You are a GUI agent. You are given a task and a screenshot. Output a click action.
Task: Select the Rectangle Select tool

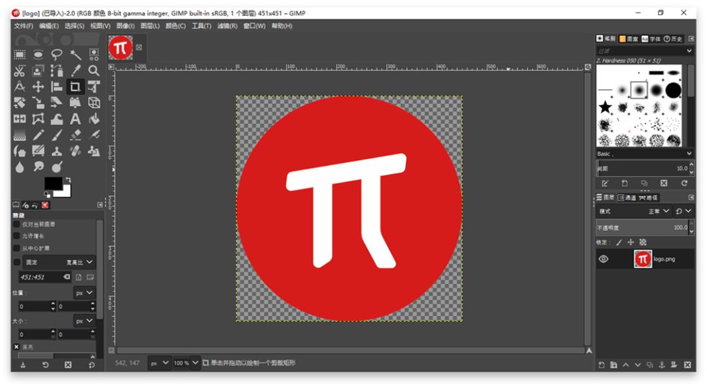coord(20,55)
